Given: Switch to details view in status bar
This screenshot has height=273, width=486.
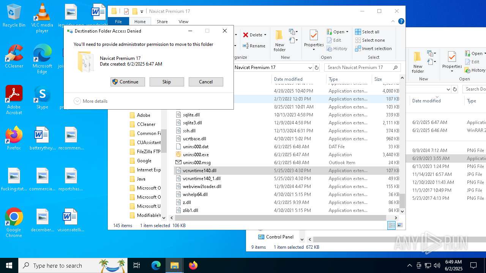Looking at the screenshot, I should click(x=391, y=225).
